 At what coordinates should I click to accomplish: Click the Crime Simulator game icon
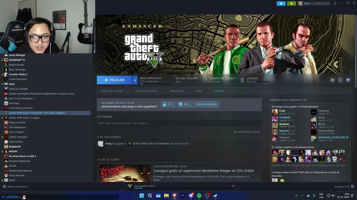(6, 79)
